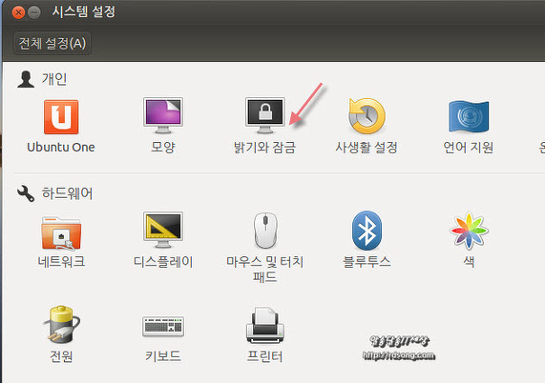Launch the 언어 지원 language support panel

point(468,118)
